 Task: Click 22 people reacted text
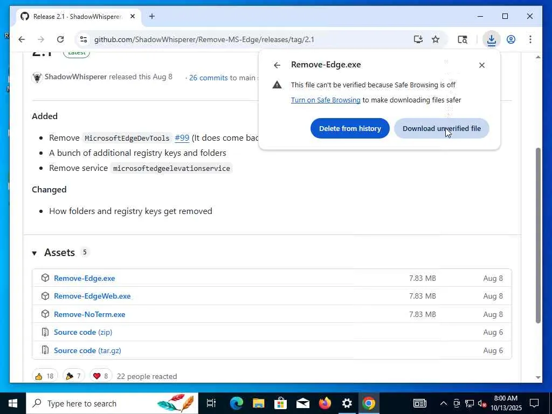tap(147, 376)
